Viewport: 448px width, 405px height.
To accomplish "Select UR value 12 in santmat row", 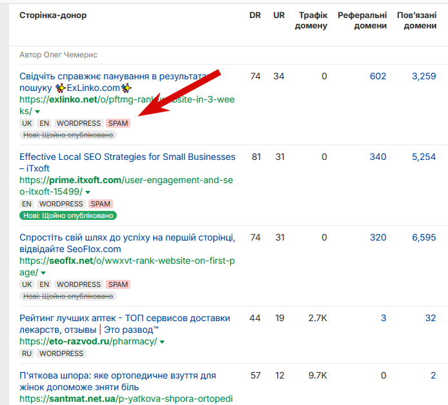I will 280,375.
